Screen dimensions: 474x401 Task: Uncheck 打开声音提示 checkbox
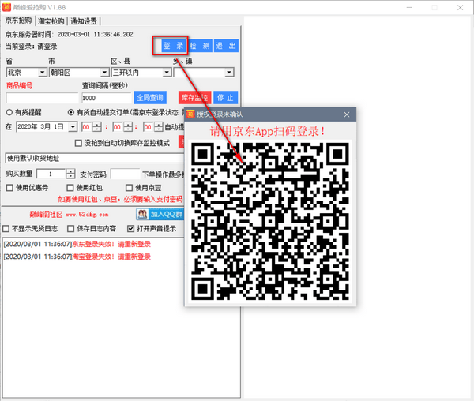[131, 229]
